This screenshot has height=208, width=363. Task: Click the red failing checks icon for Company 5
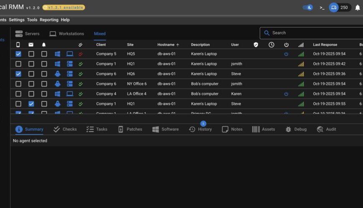click(81, 54)
